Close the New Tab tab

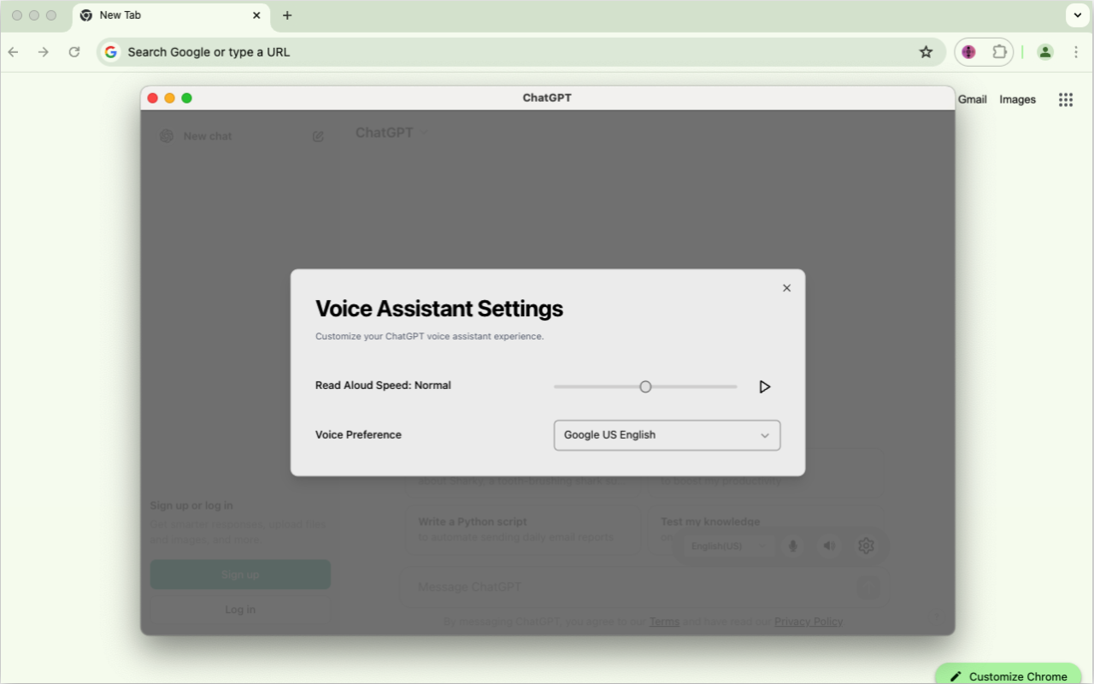point(256,15)
